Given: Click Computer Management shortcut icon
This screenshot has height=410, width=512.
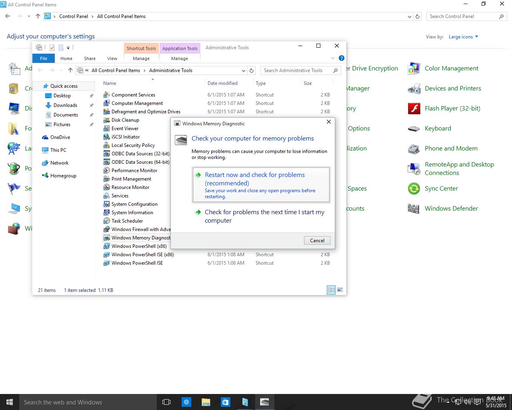Looking at the screenshot, I should 106,103.
